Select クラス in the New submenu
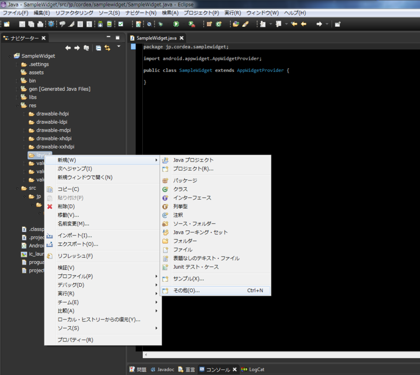Image resolution: width=420 pixels, height=375 pixels. 216,189
